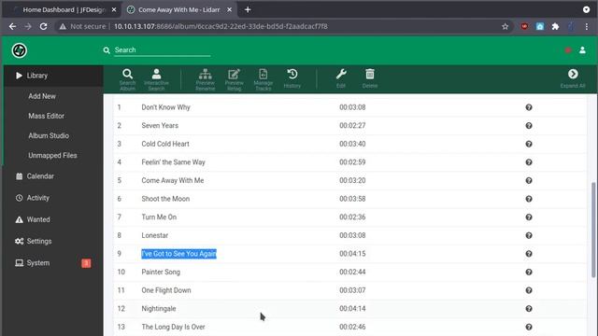Open browser Extensions puzzle icon
Screen dimensions: 598x336
[555, 26]
